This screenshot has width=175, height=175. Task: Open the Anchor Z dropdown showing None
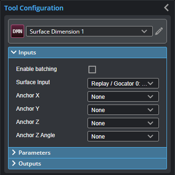point(123,123)
